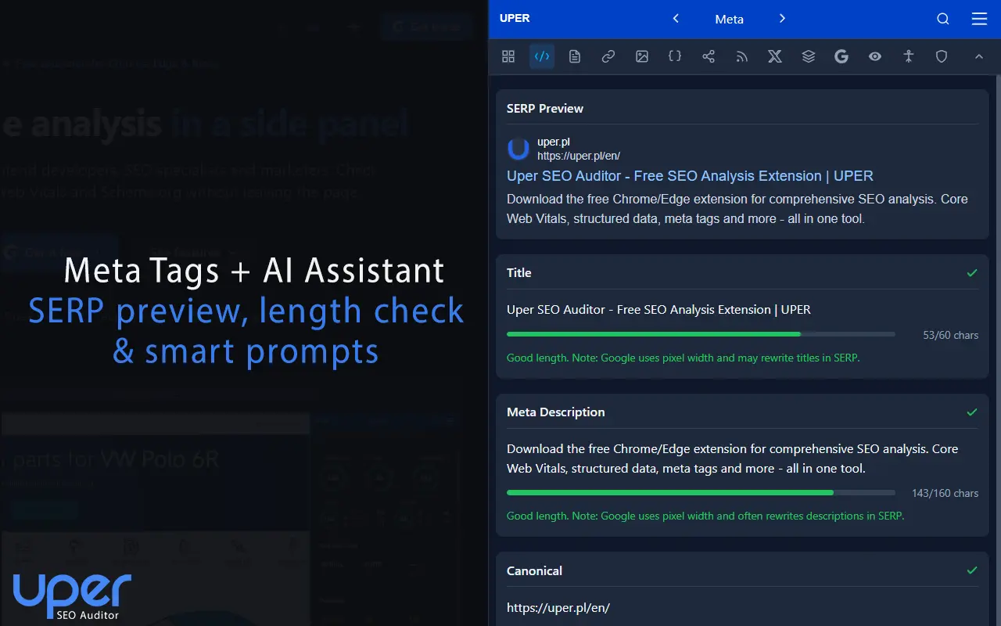
Task: Open the security shield checker
Action: 942,56
